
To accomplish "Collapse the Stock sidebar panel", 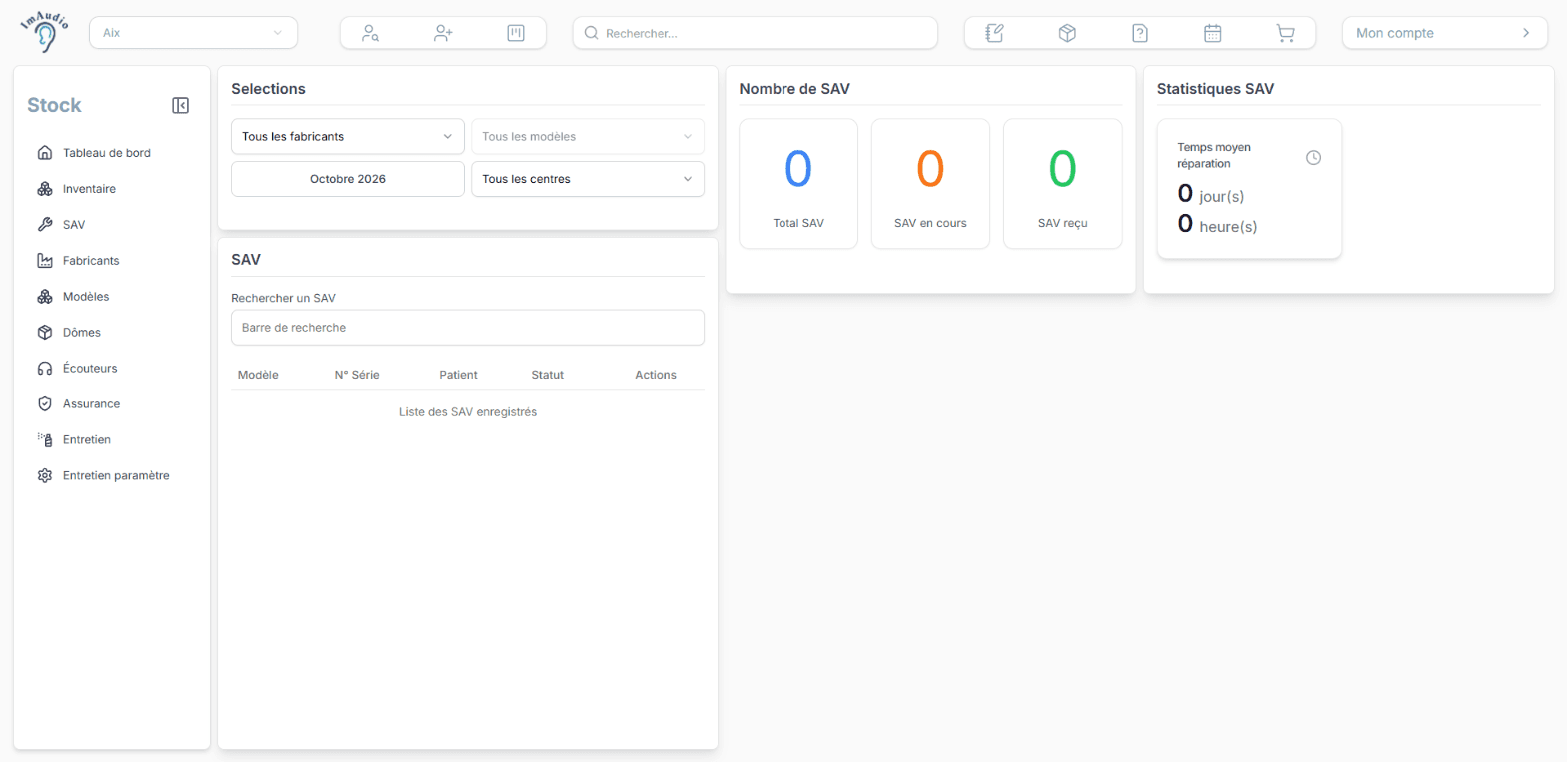I will click(181, 105).
